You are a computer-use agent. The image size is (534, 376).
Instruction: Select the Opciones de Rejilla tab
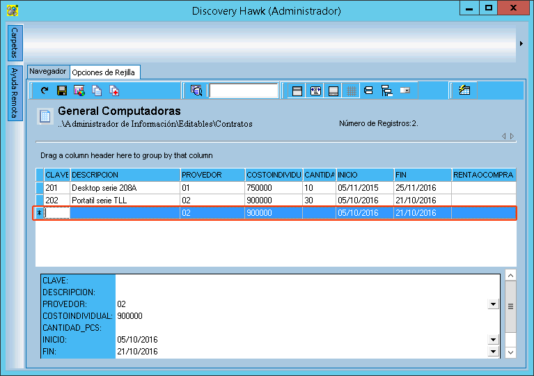click(x=104, y=72)
